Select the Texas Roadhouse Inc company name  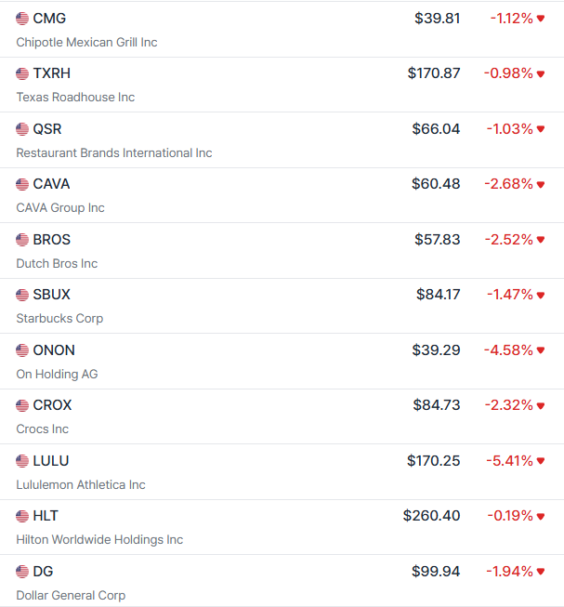[x=75, y=98]
